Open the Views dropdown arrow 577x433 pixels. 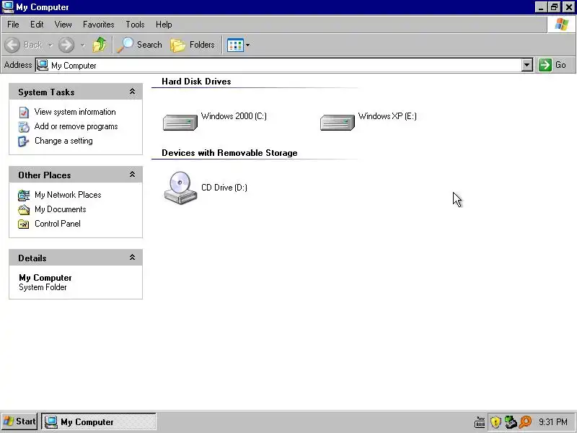coord(247,45)
